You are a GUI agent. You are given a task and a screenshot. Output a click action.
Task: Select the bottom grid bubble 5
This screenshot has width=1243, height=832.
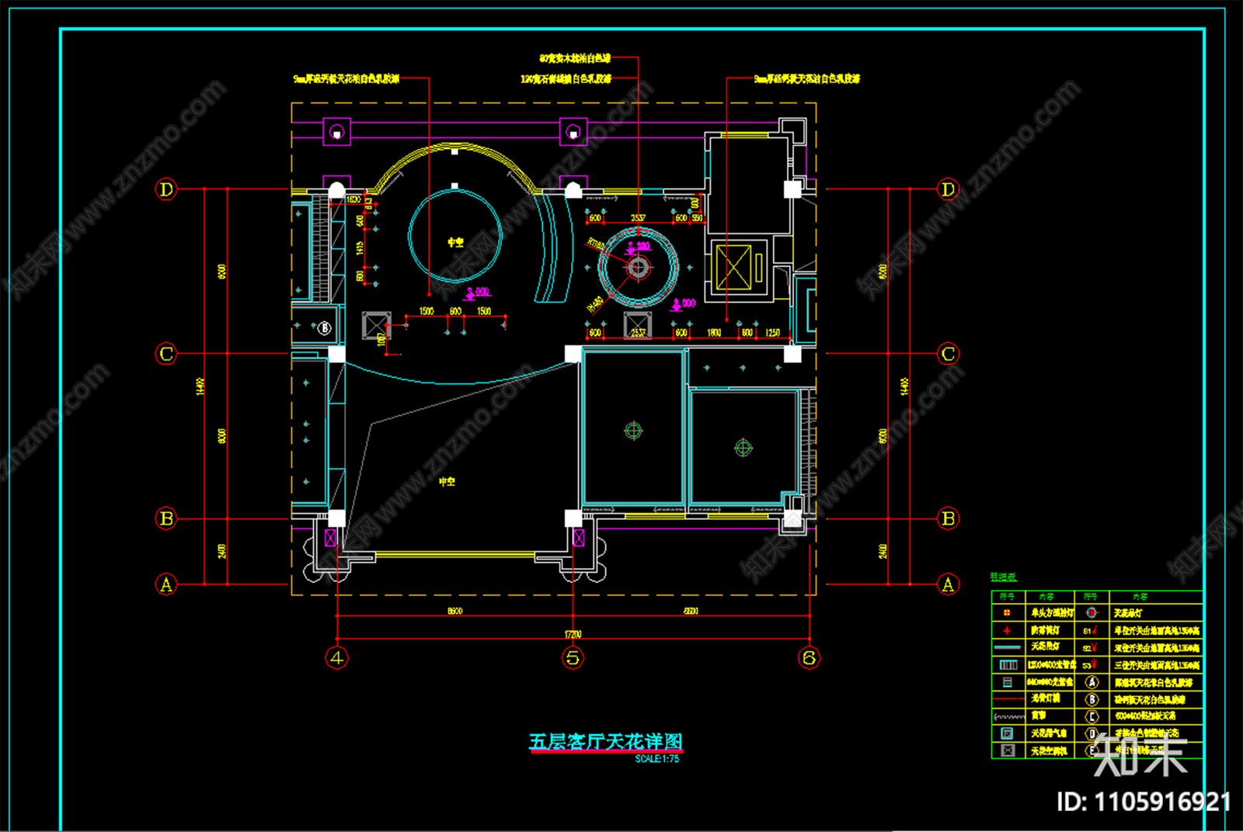point(573,658)
